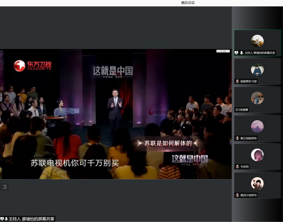The height and width of the screenshot is (222, 283).
Task: Click the muted mic icon beside 第五组杨思怡
Action: pos(237,138)
